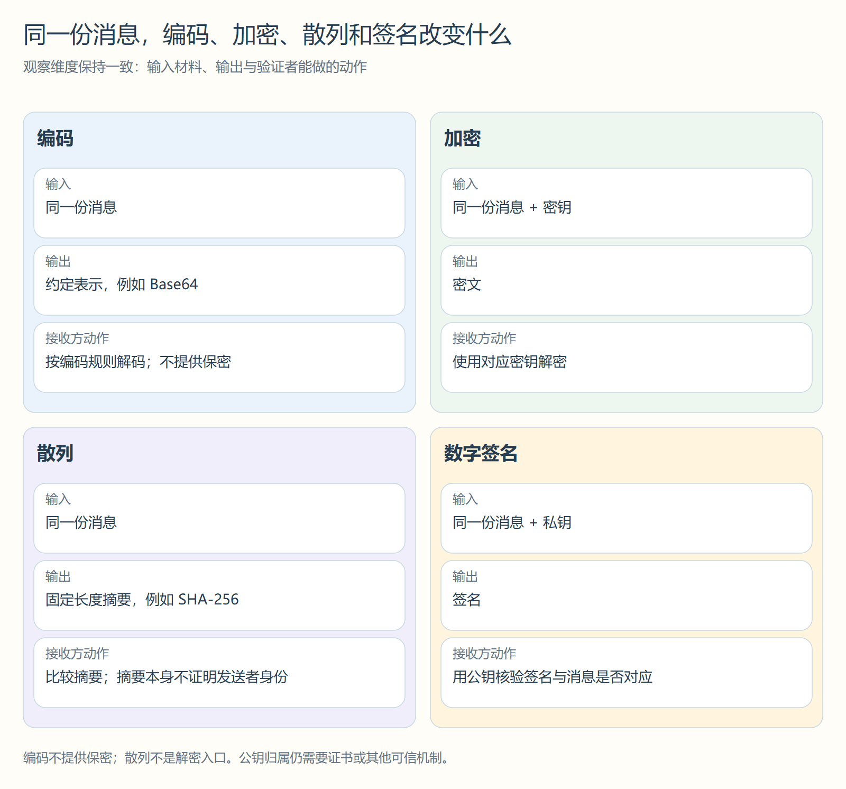Image resolution: width=846 pixels, height=789 pixels.
Task: Click the footer note starting with 编码不提供保密
Action: [236, 758]
